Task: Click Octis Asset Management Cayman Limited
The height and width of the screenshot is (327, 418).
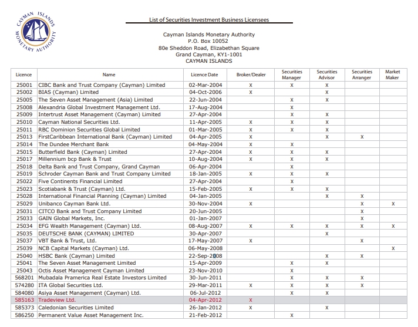Action: (92, 271)
